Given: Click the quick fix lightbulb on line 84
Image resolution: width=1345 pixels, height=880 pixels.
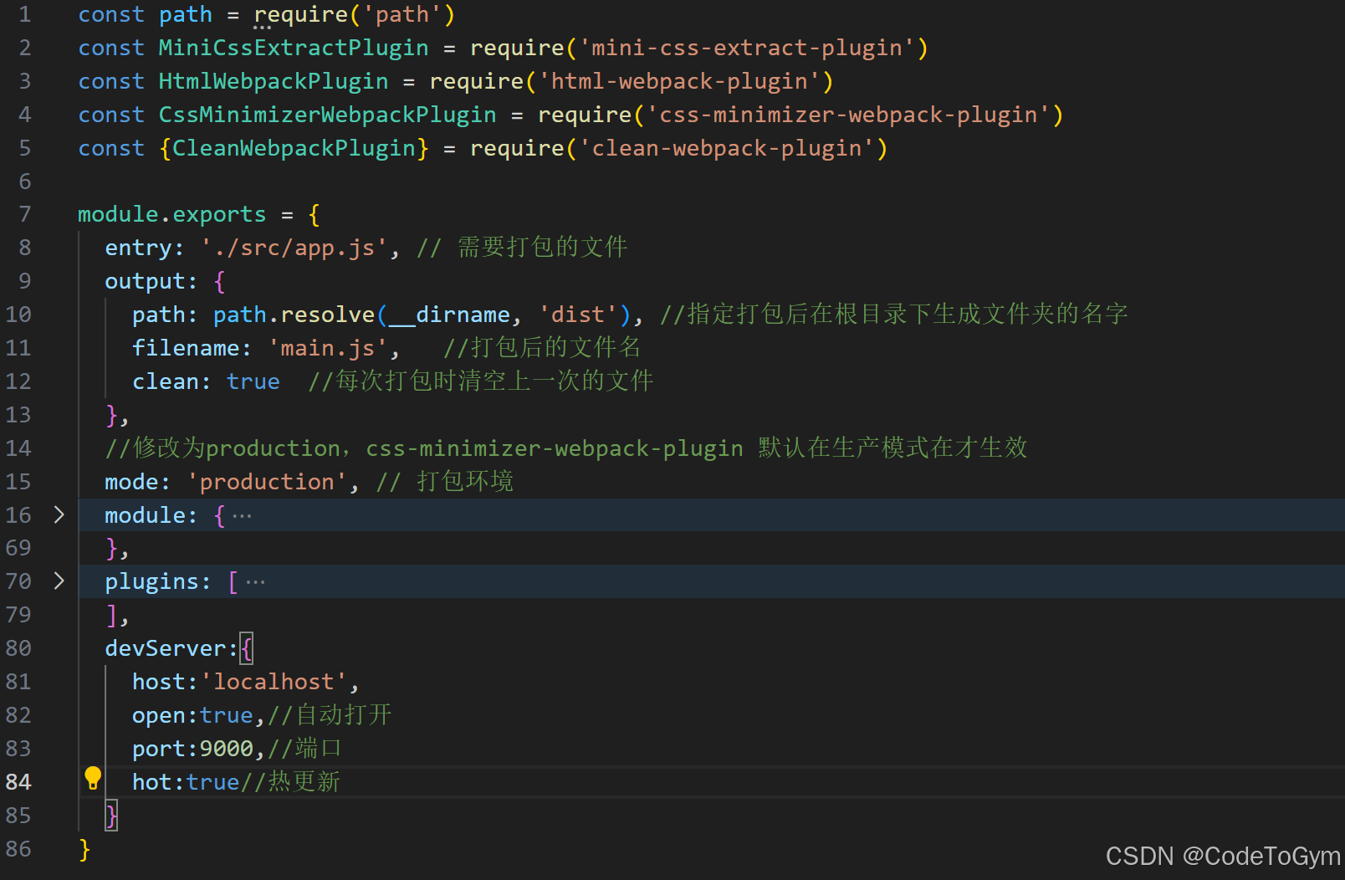Looking at the screenshot, I should [93, 780].
